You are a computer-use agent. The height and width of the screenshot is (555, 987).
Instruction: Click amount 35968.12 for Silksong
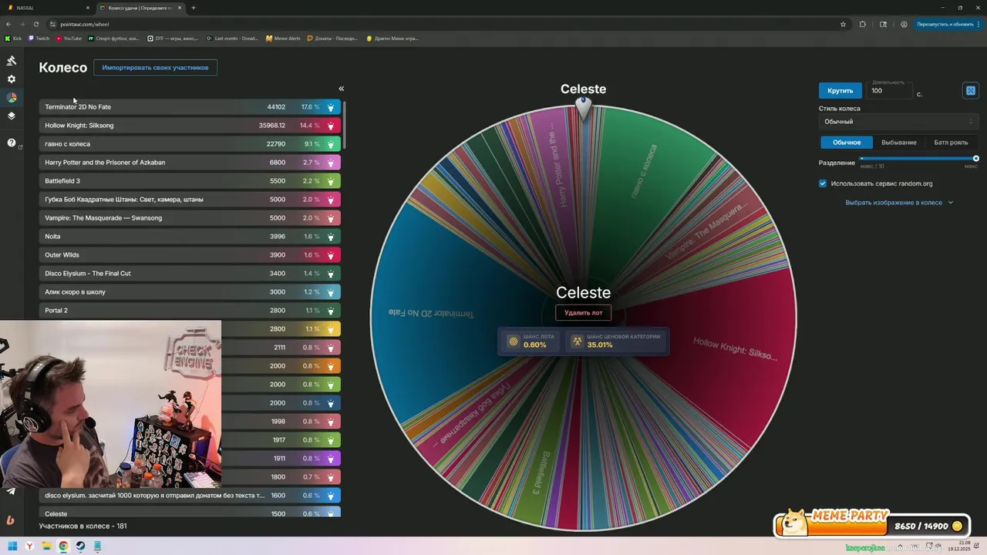pos(271,126)
